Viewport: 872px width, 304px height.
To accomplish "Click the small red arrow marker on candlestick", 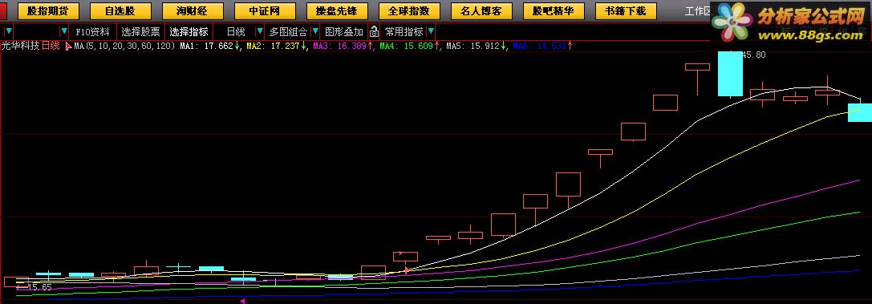I will (x=407, y=270).
